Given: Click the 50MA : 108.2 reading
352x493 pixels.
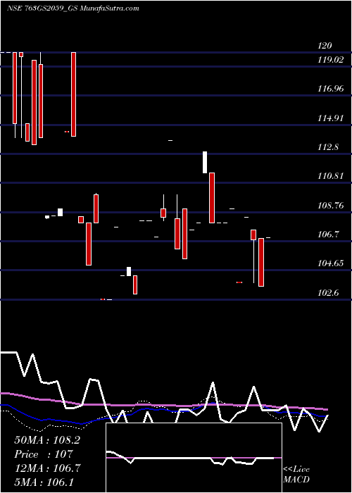Looking at the screenshot, I should 47,440.
